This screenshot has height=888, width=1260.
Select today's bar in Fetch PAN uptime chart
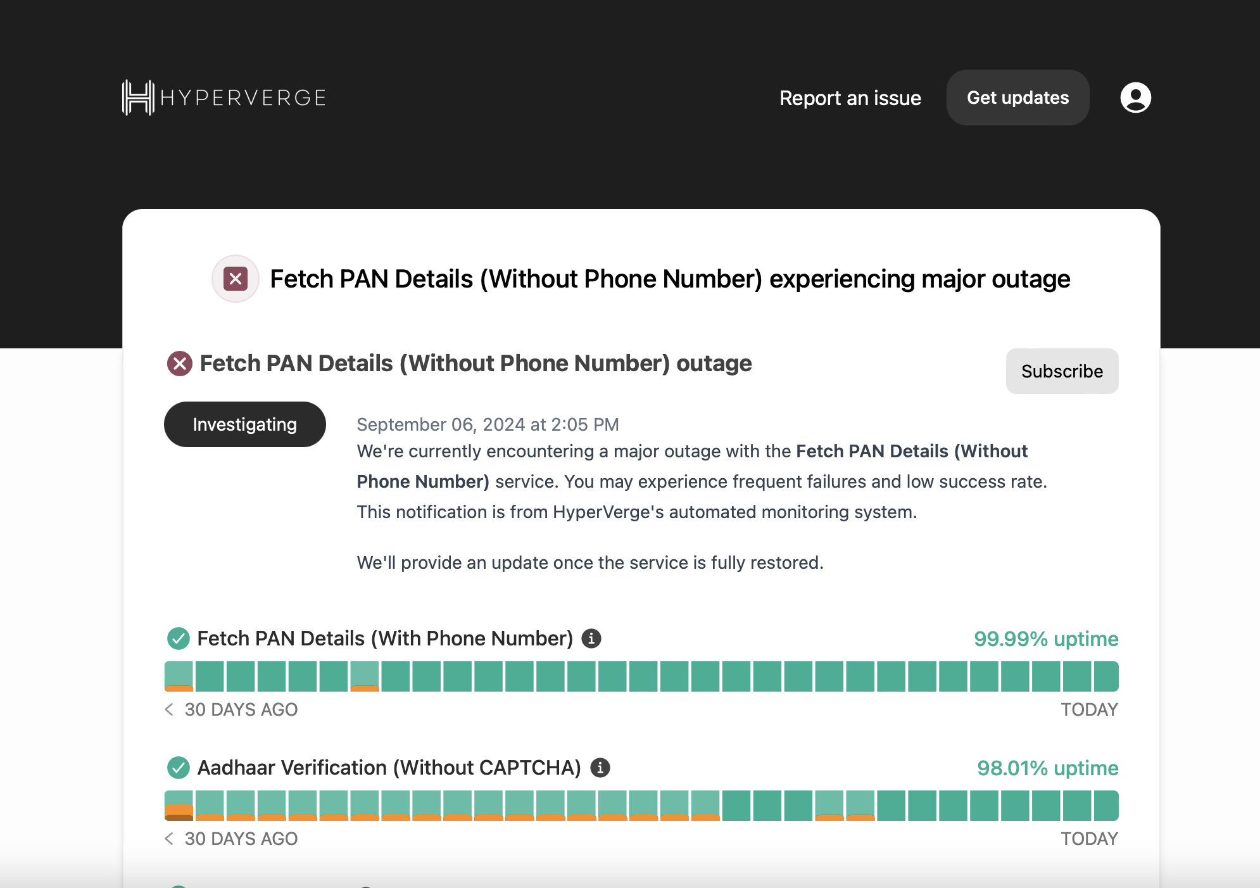click(1106, 676)
